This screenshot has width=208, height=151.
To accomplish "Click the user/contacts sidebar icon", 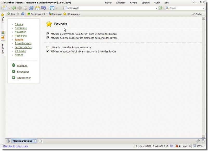I will point(3,32).
